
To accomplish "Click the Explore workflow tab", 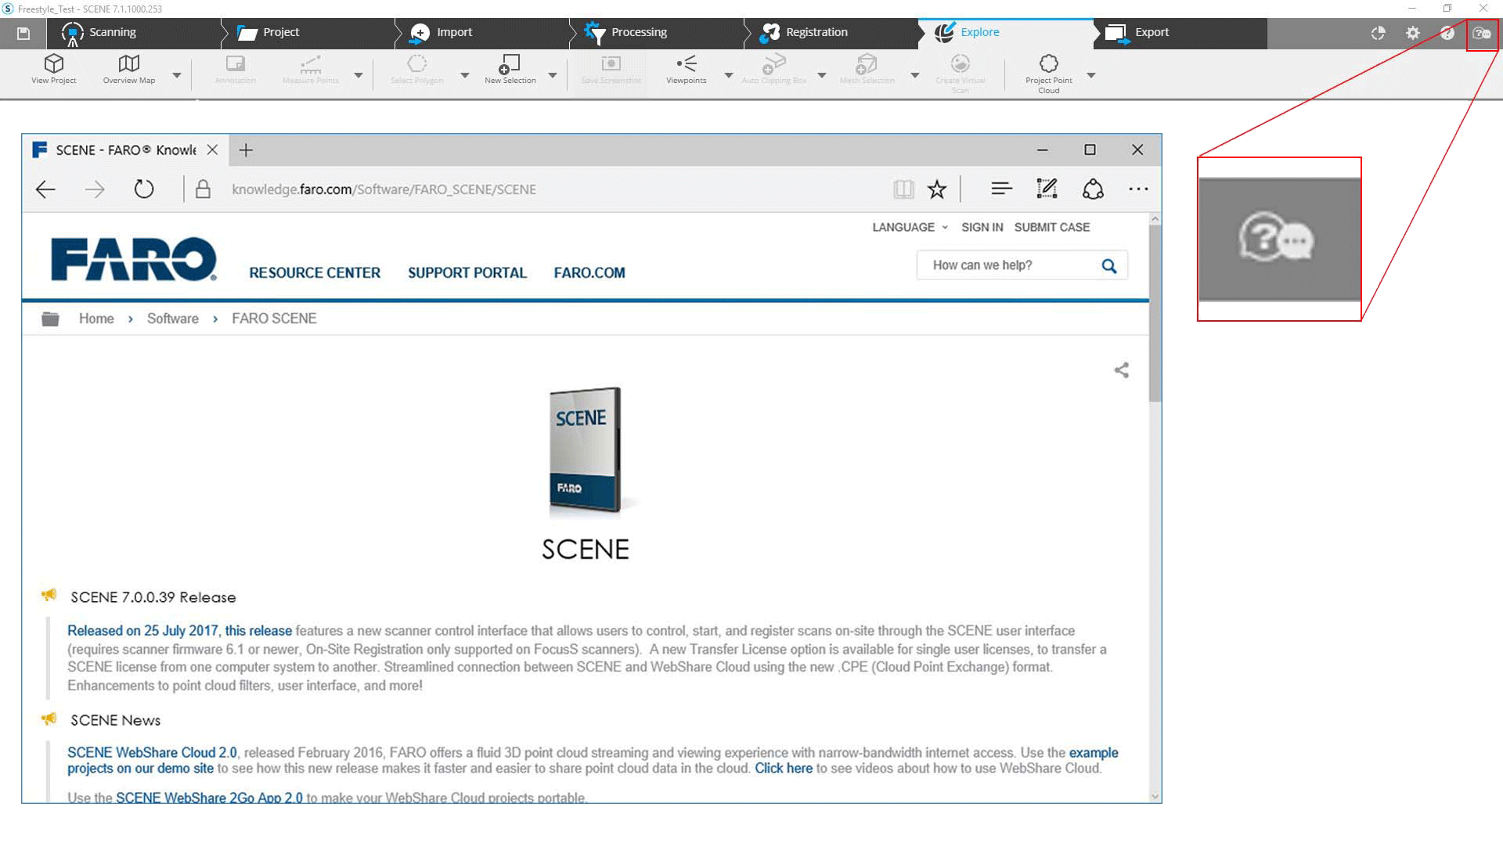I will pyautogui.click(x=1004, y=33).
